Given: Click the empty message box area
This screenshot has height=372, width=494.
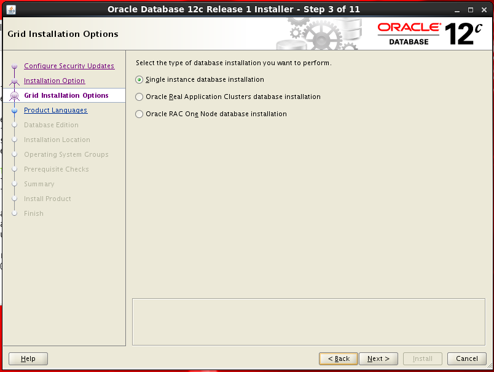Looking at the screenshot, I should 308,322.
